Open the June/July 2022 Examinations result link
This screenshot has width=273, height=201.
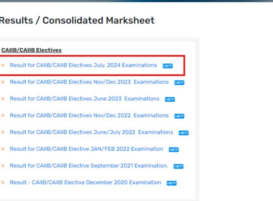(x=91, y=132)
